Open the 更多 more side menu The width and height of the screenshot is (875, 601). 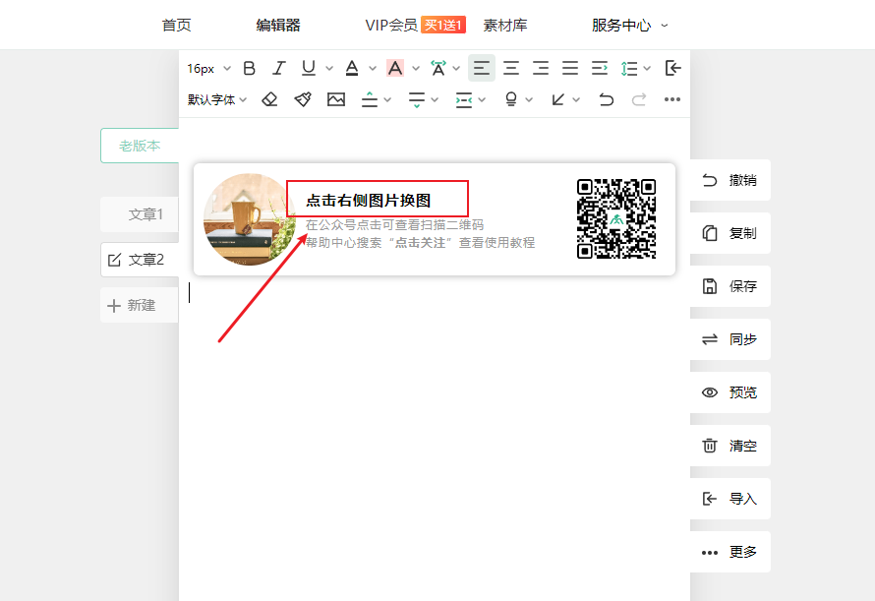[x=729, y=552]
